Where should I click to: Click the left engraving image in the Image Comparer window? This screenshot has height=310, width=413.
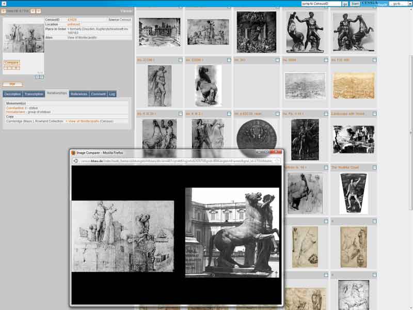pos(123,236)
